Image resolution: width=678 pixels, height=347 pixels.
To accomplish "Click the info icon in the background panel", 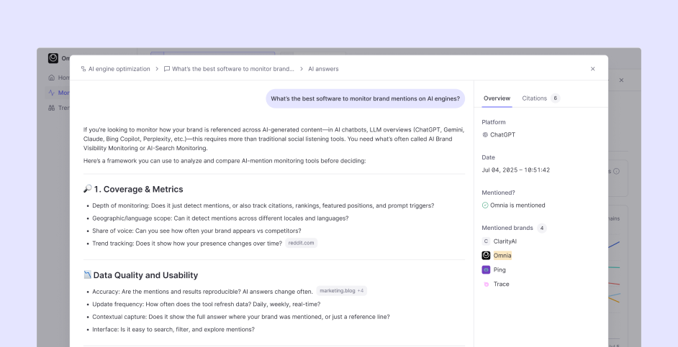I will [616, 171].
